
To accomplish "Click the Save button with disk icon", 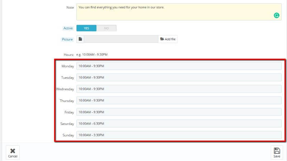I will click(x=277, y=153).
